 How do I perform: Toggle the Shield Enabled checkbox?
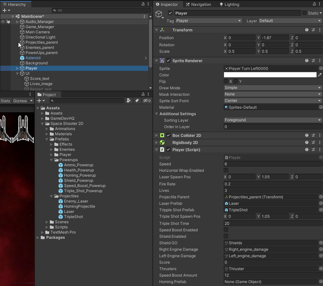coord(226,236)
